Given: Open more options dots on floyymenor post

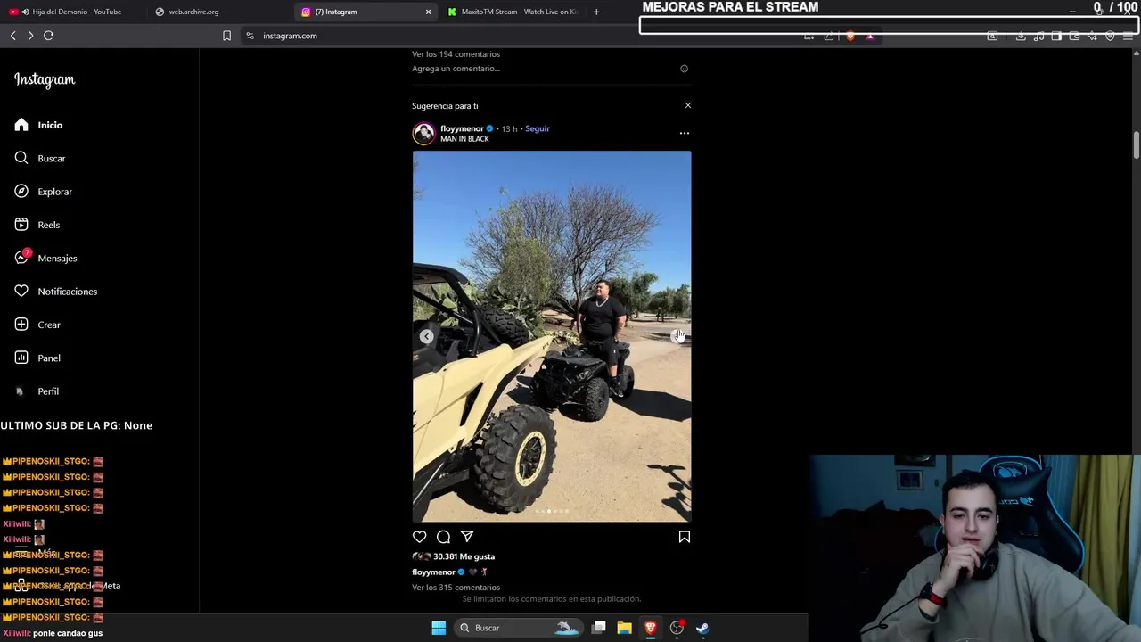Looking at the screenshot, I should 685,133.
